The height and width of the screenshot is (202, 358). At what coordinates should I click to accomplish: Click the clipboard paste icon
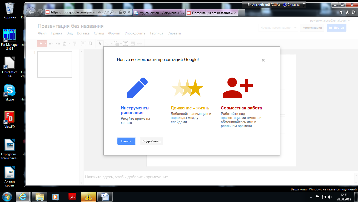pos(65,44)
